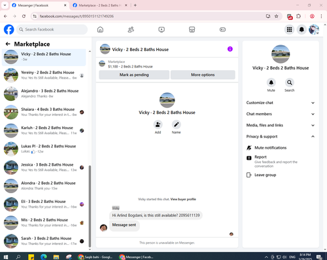Mute chat with bell icon in right panel
Image resolution: width=327 pixels, height=260 pixels.
pos(271,83)
